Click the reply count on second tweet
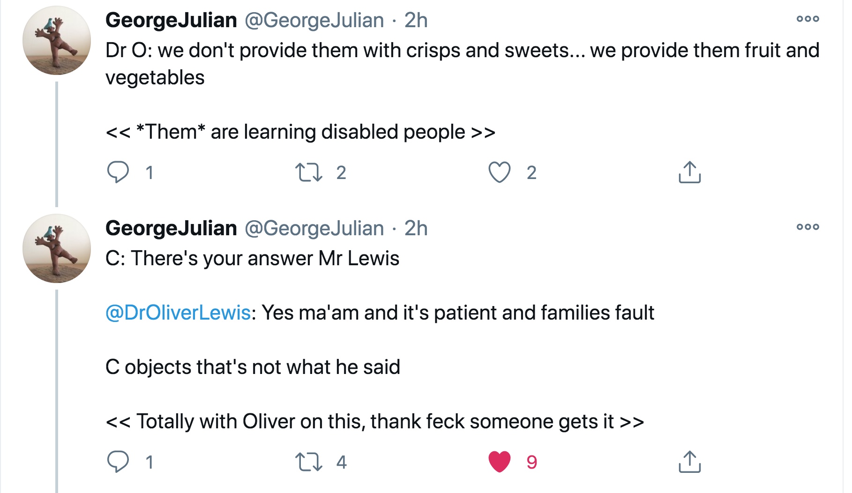 149,462
